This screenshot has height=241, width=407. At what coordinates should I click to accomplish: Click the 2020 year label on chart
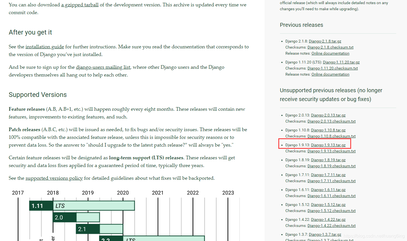[x=123, y=193]
